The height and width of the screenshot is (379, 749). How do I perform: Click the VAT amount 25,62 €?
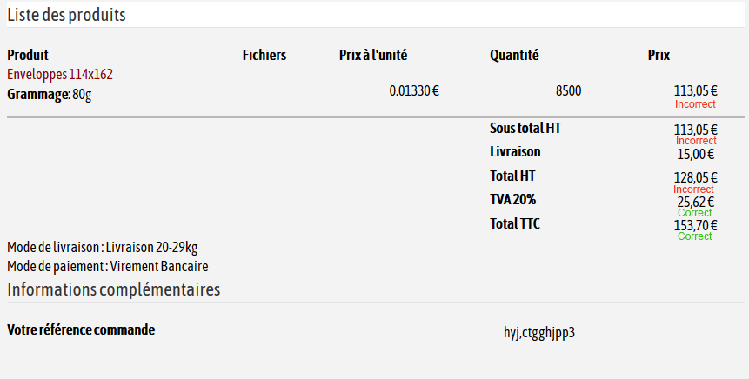(695, 202)
